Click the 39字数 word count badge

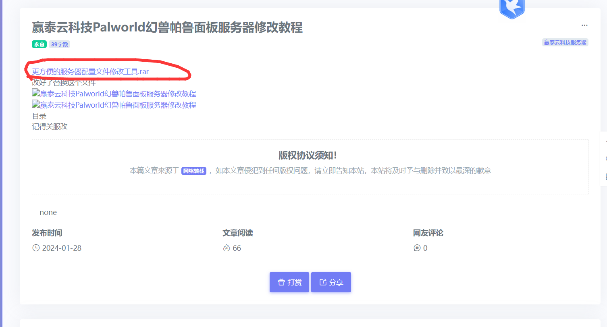60,44
